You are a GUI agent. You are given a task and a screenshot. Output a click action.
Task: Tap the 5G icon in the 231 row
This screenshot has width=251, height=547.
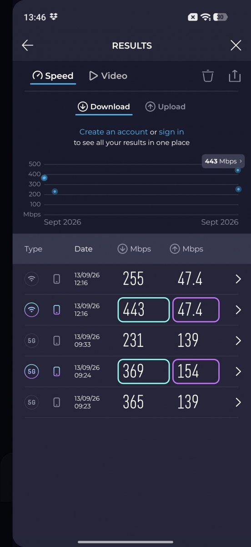[31, 341]
